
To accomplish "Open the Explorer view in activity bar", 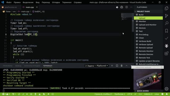I will (x=167, y=8).
